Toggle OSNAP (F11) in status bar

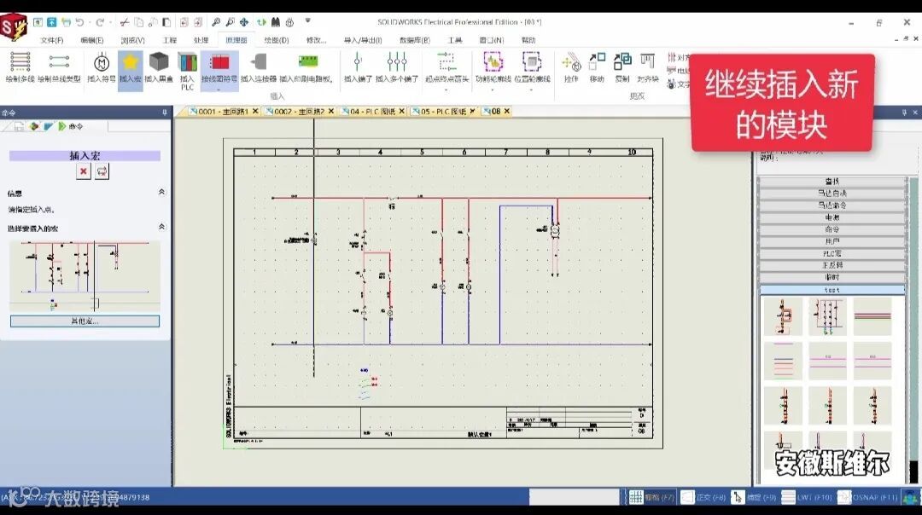868,497
